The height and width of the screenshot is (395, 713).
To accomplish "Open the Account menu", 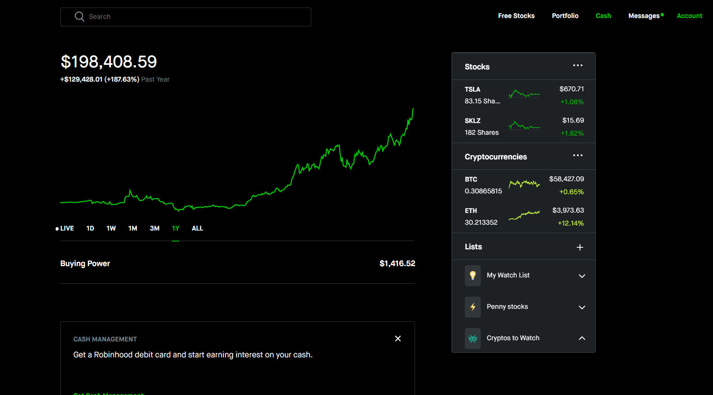I will [x=689, y=16].
